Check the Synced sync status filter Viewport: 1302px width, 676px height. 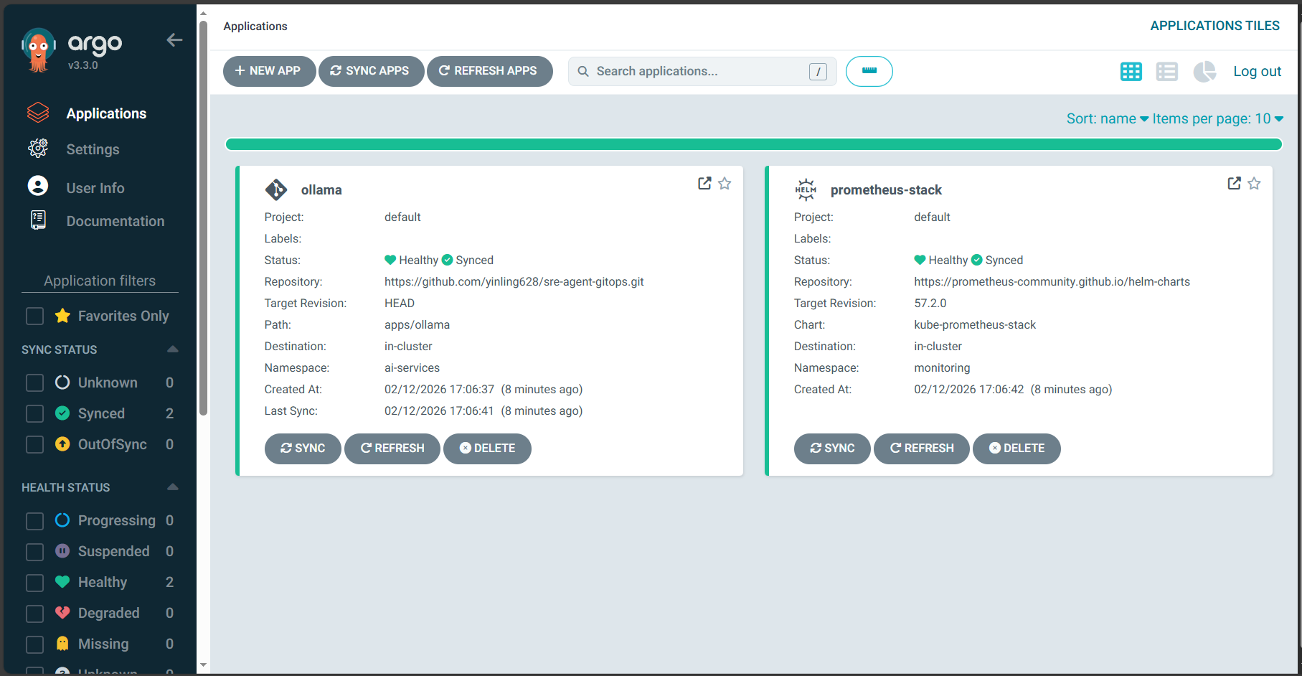(x=34, y=413)
